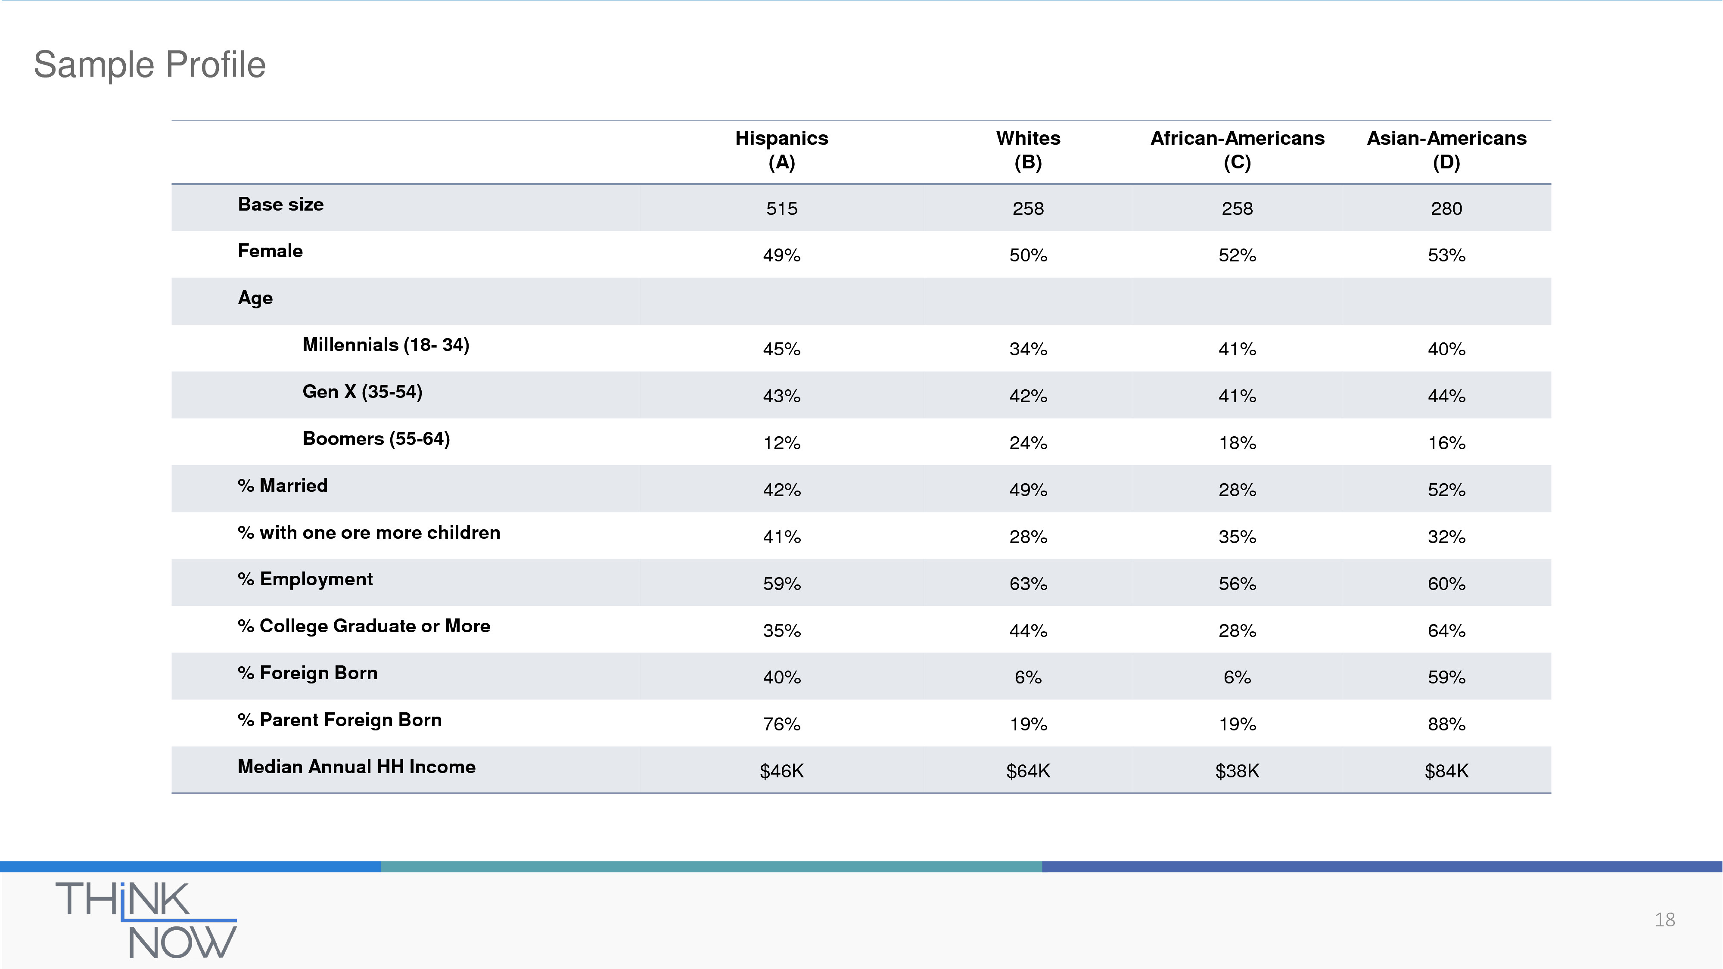Click the ThinkNow logo
Image resolution: width=1723 pixels, height=969 pixels.
pyautogui.click(x=146, y=919)
